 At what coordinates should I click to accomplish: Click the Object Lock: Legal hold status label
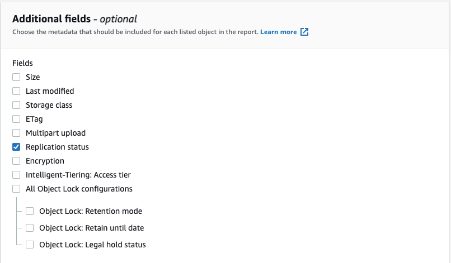(92, 245)
